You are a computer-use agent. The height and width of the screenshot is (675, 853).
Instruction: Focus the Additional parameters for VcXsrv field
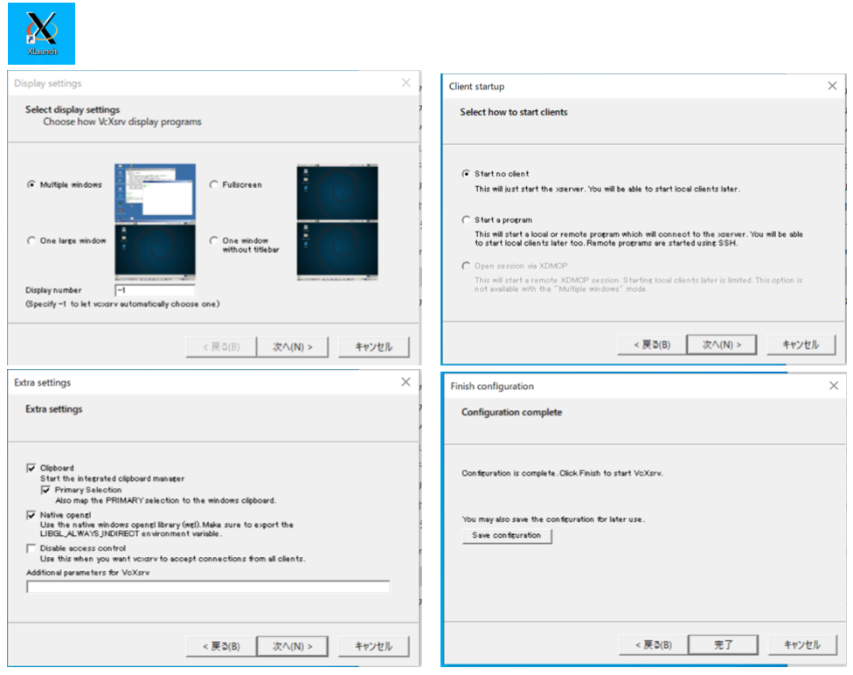coord(208,587)
